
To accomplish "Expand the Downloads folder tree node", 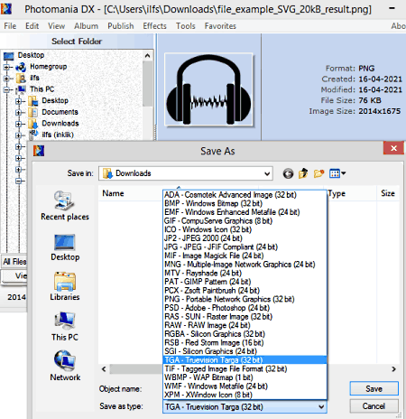I will (x=19, y=124).
